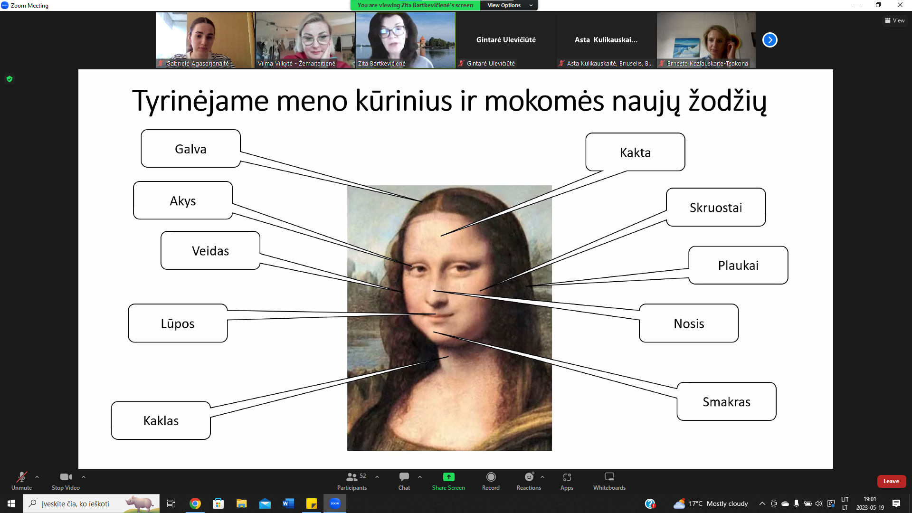Select Zita Bartkevičienė's video thumbnail
912x513 pixels.
pyautogui.click(x=405, y=40)
